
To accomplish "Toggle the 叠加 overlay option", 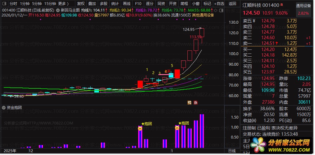I will (x=92, y=4).
